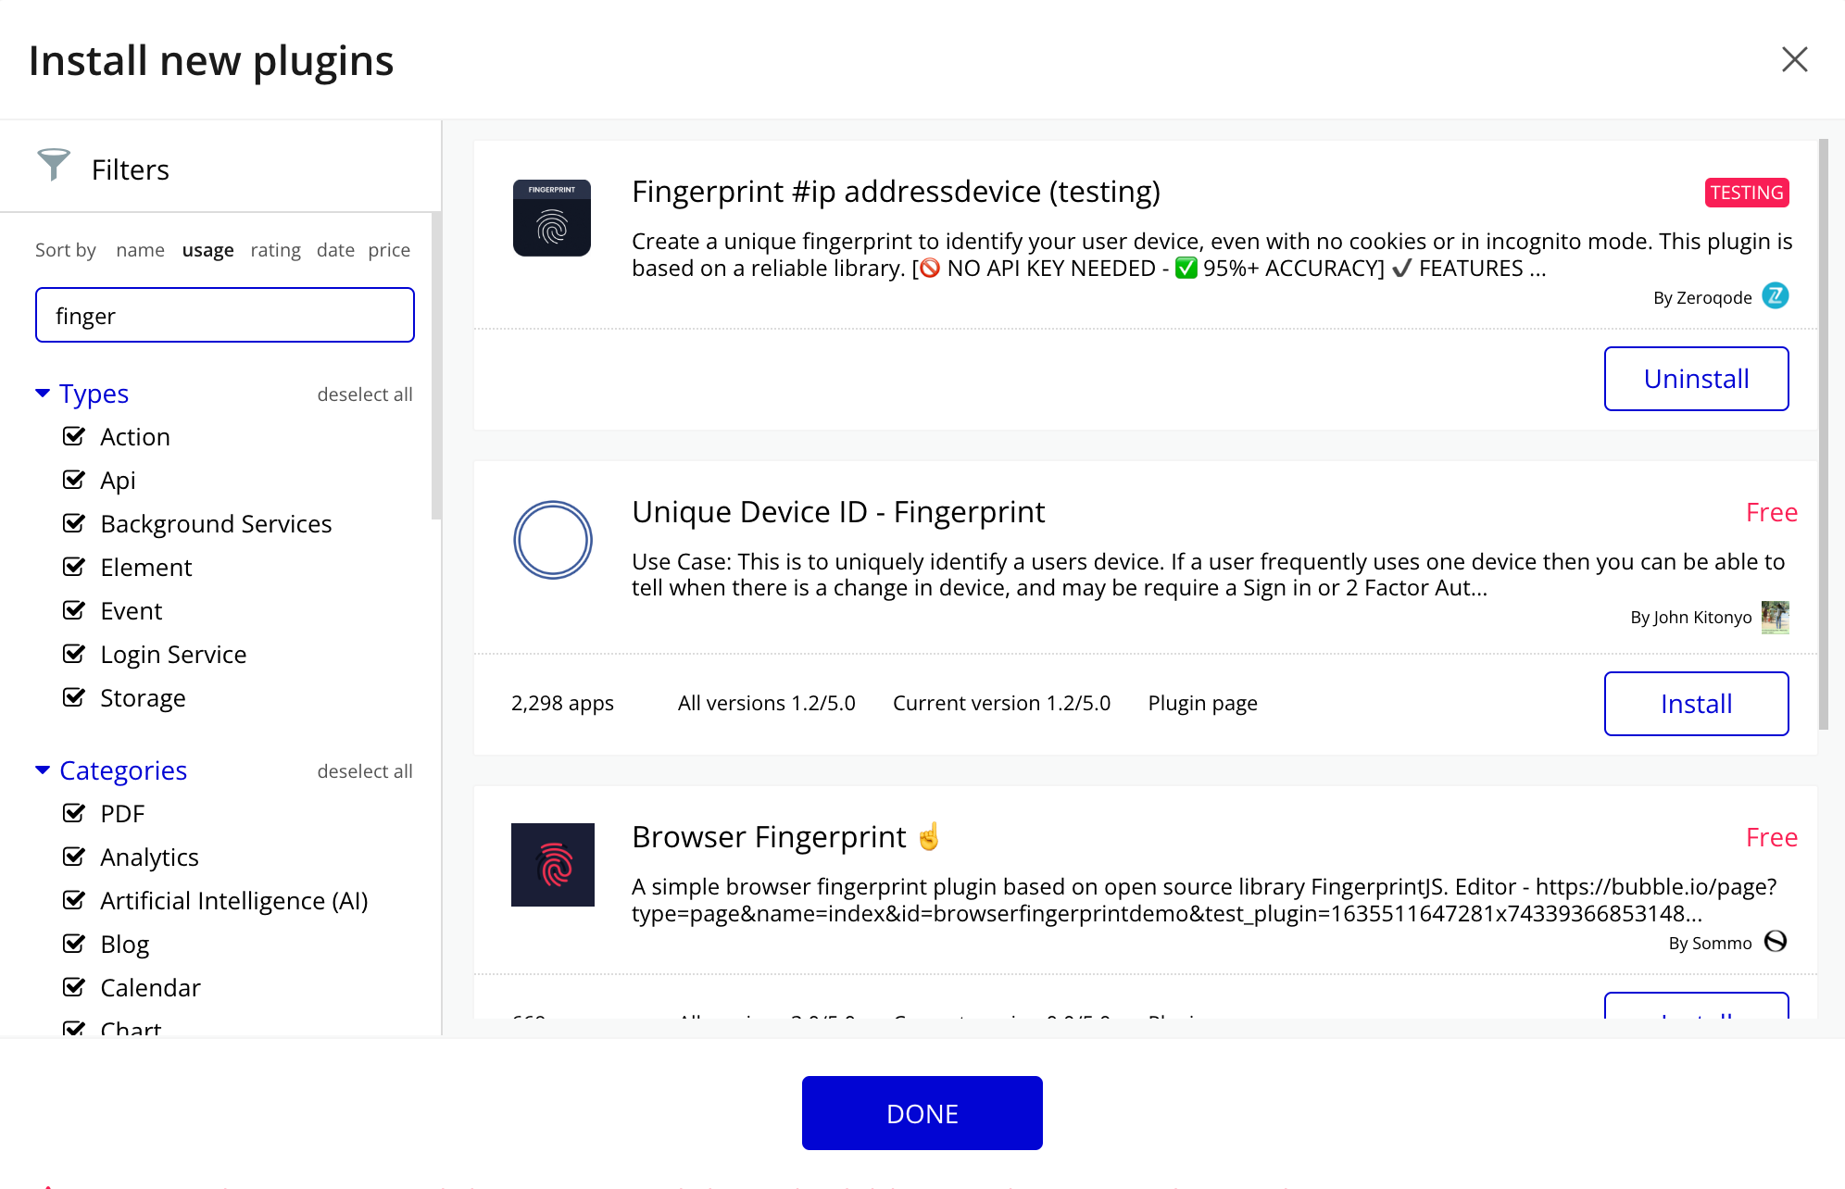Click By Zeroqode author text
The width and height of the screenshot is (1845, 1189).
point(1702,298)
